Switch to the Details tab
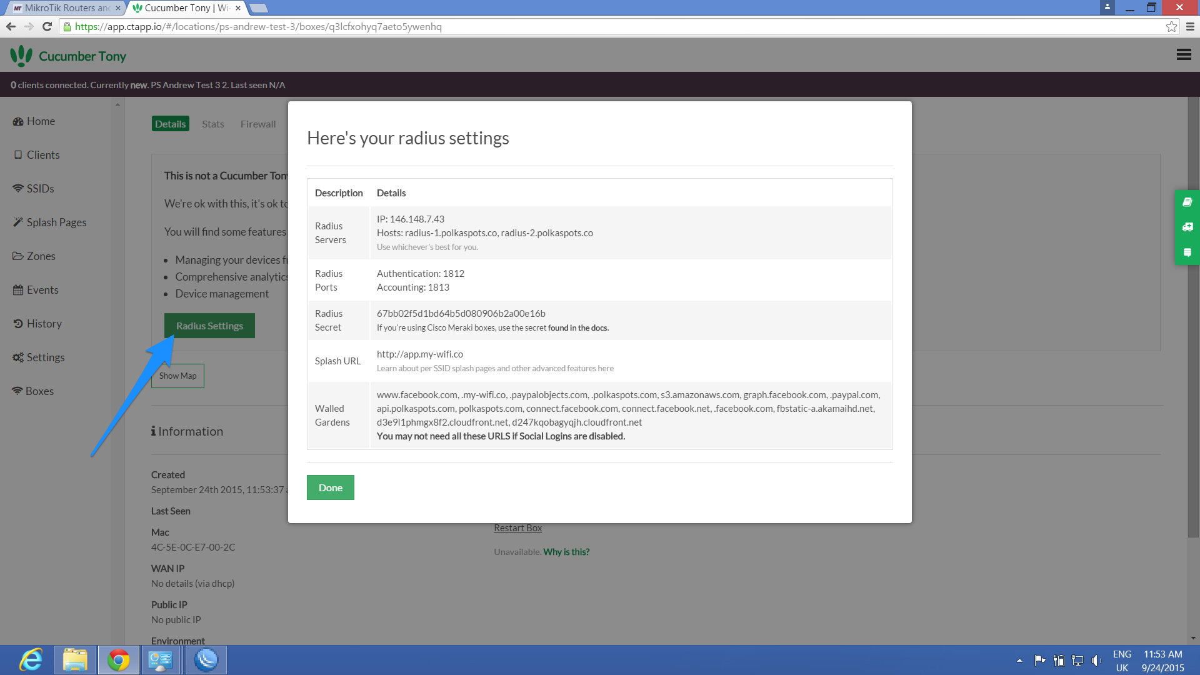Viewport: 1200px width, 675px height. tap(170, 124)
